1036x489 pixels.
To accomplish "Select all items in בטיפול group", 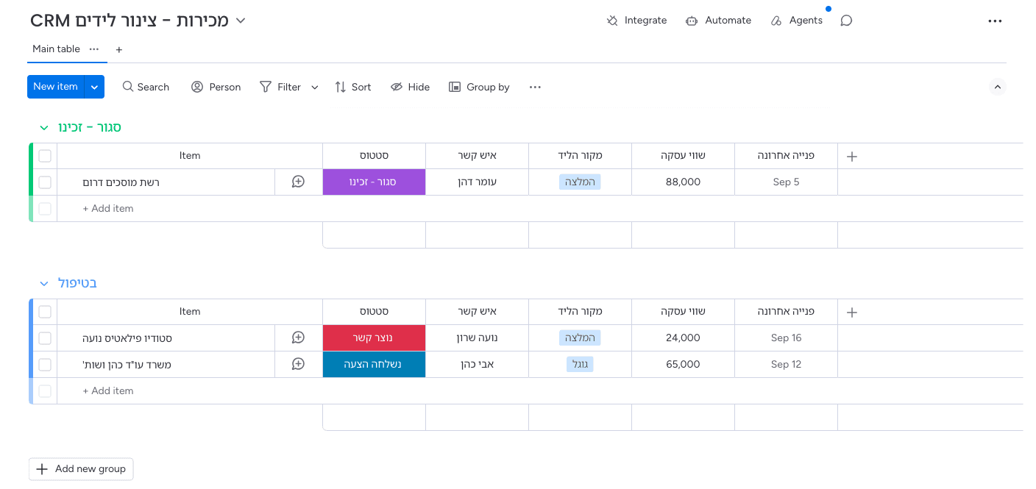I will (x=45, y=312).
